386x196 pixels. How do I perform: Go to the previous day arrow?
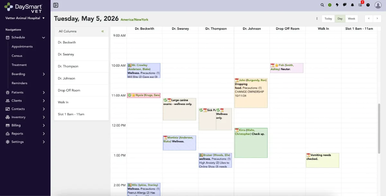point(369,19)
